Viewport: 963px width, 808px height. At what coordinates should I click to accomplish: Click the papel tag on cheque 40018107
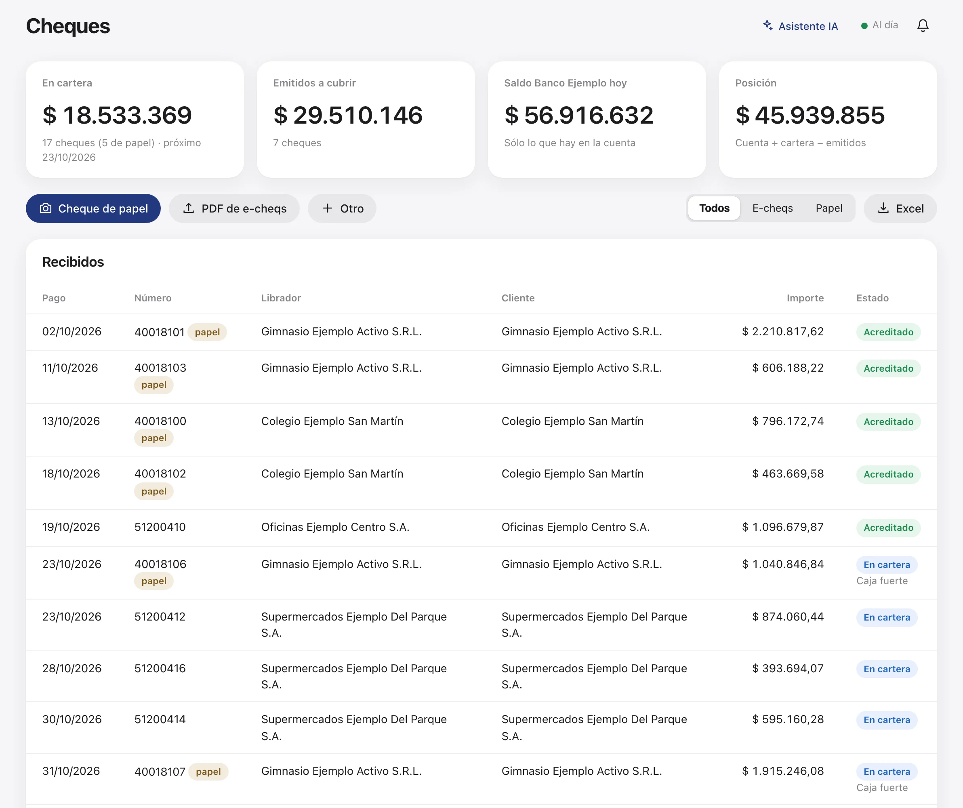point(208,772)
